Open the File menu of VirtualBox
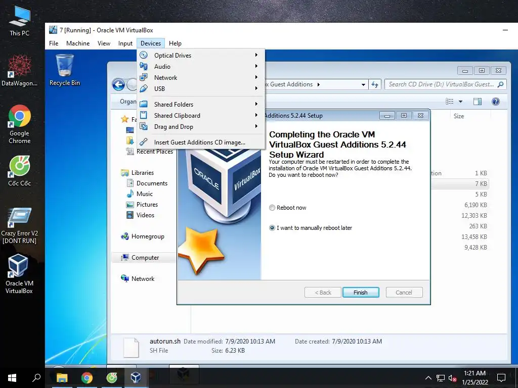The height and width of the screenshot is (388, 518). 54,43
